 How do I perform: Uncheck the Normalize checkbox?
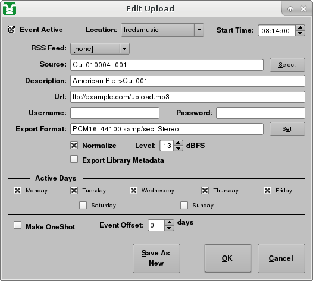coord(74,146)
